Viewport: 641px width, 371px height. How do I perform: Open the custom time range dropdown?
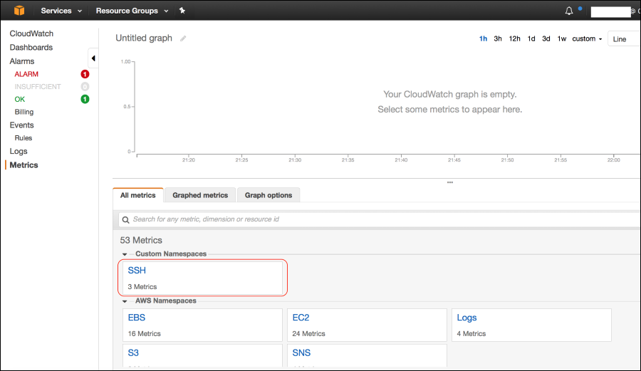[587, 39]
